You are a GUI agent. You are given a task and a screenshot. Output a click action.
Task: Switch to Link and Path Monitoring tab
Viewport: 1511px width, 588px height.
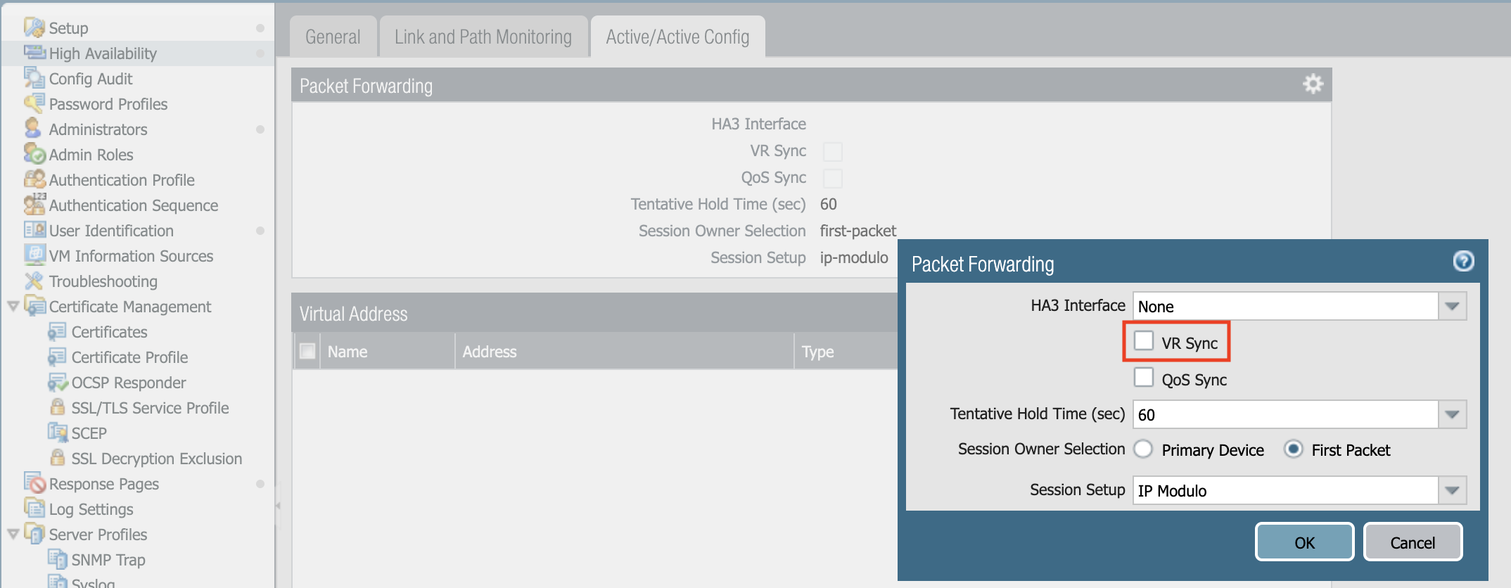pyautogui.click(x=483, y=37)
